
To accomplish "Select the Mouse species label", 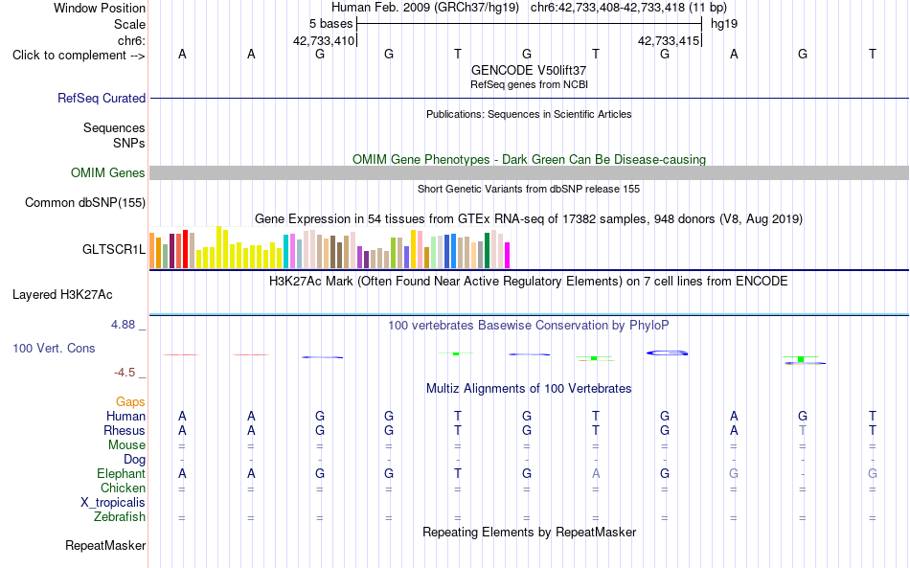I will (126, 445).
